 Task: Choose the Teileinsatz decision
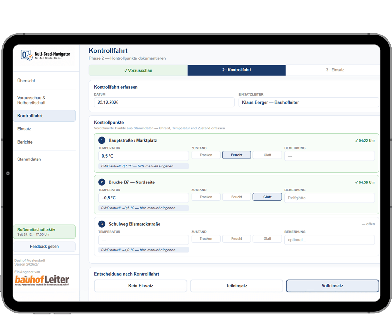click(x=237, y=286)
